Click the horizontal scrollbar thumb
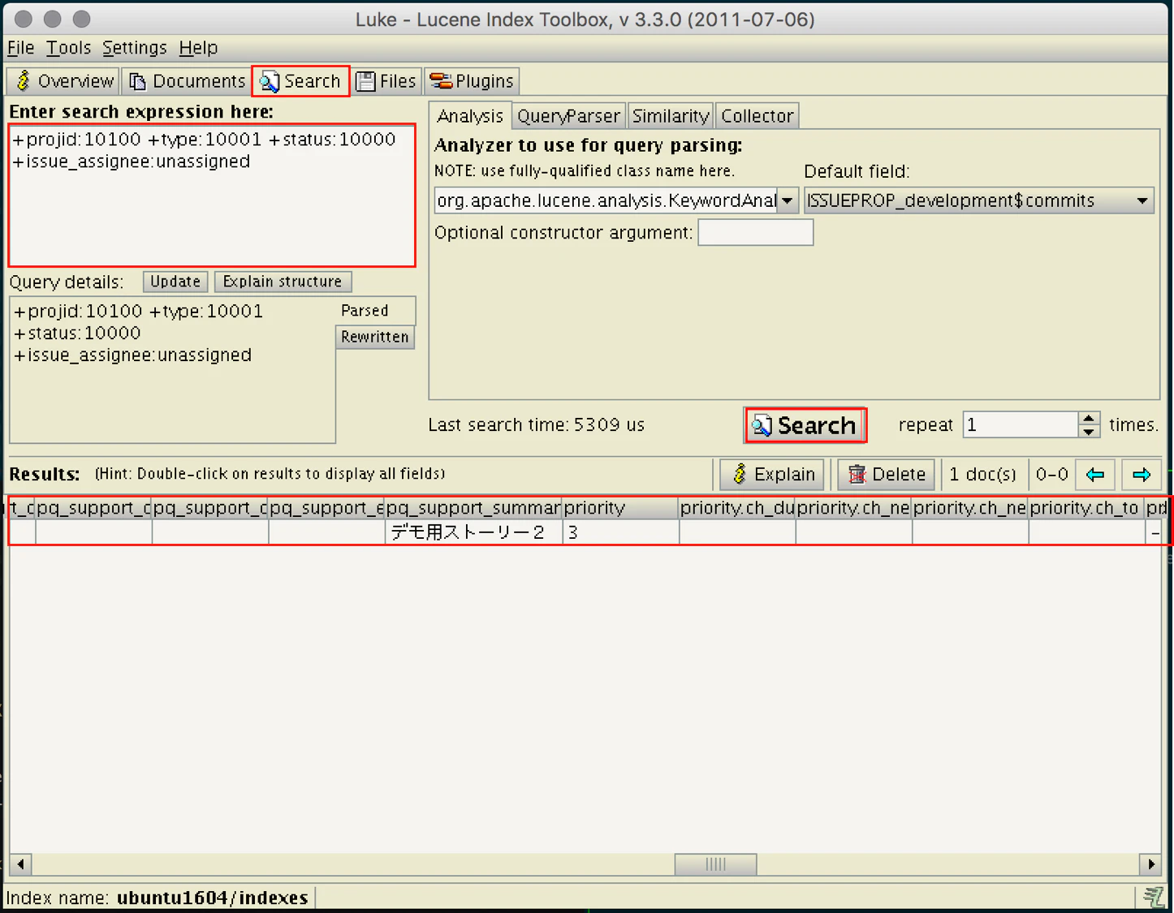Screen dimensions: 1174x913 (x=715, y=864)
